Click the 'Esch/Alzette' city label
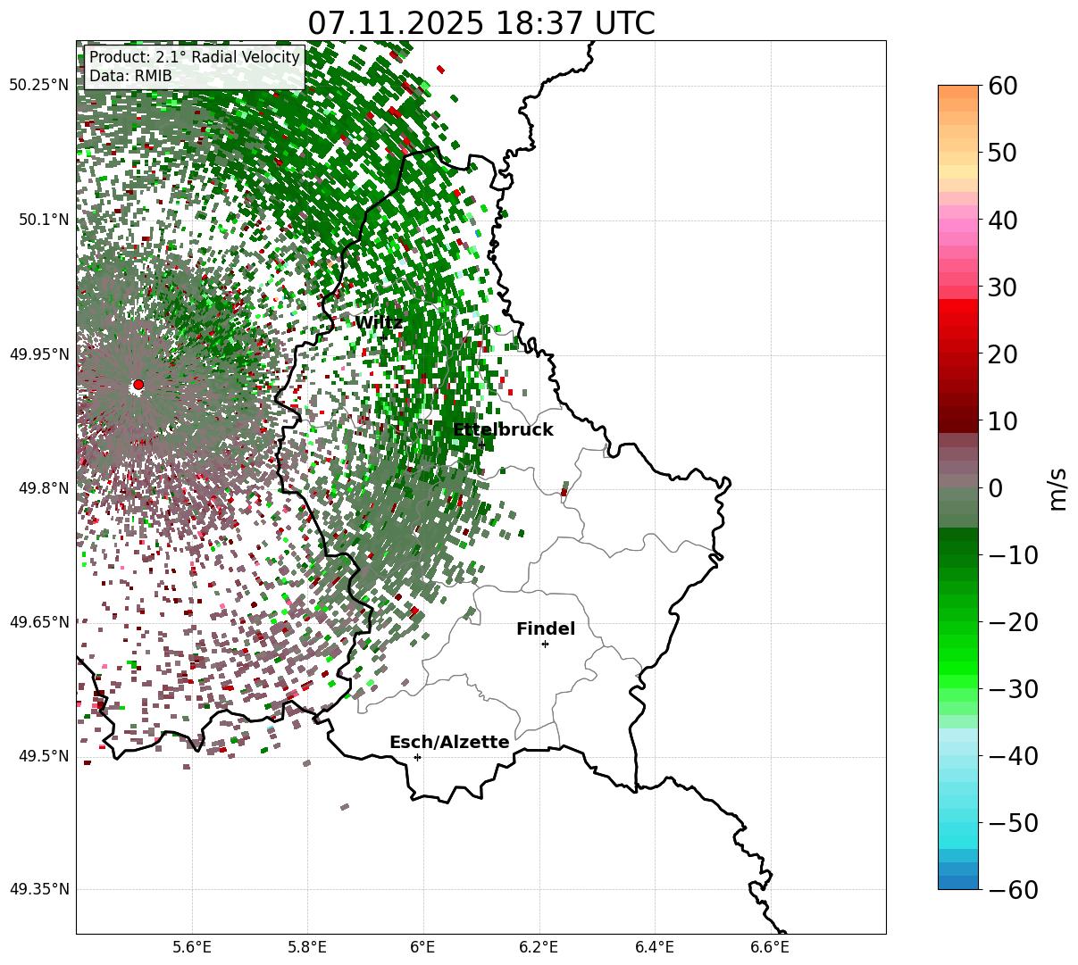The image size is (1078, 965). point(449,743)
